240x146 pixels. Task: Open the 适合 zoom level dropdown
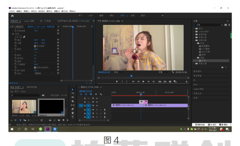(x=120, y=72)
